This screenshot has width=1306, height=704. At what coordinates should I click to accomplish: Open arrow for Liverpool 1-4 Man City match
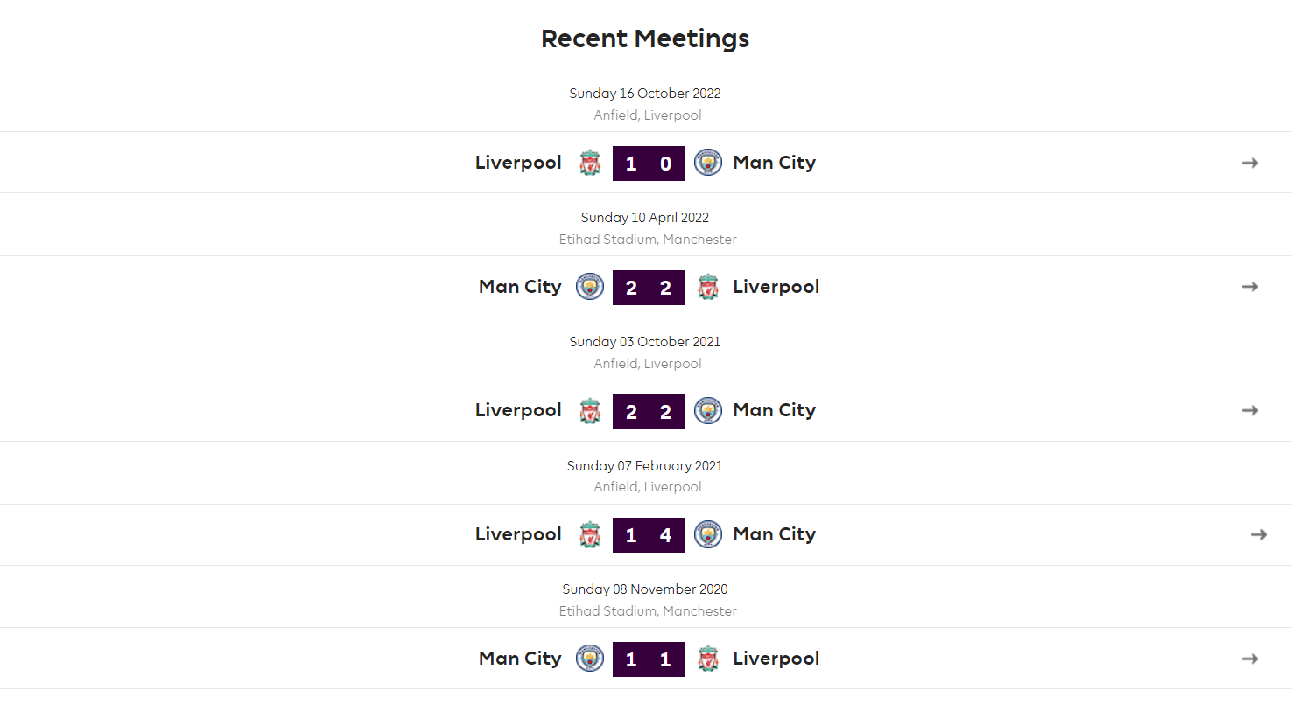tap(1259, 534)
